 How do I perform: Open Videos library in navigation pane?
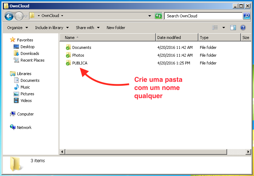[26, 101]
